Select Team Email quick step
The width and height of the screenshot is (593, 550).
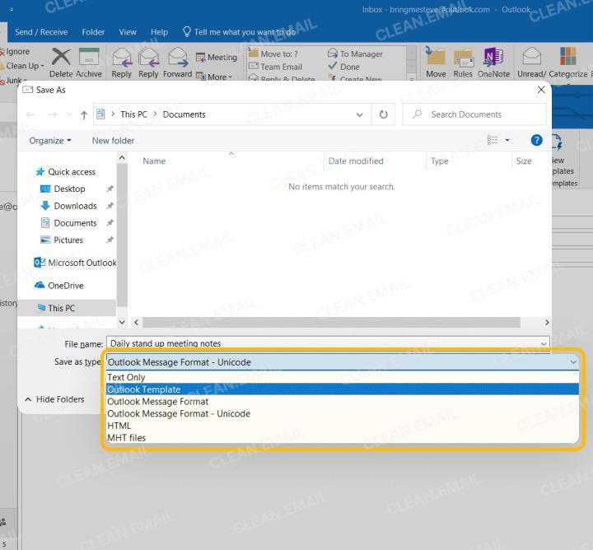(x=275, y=67)
